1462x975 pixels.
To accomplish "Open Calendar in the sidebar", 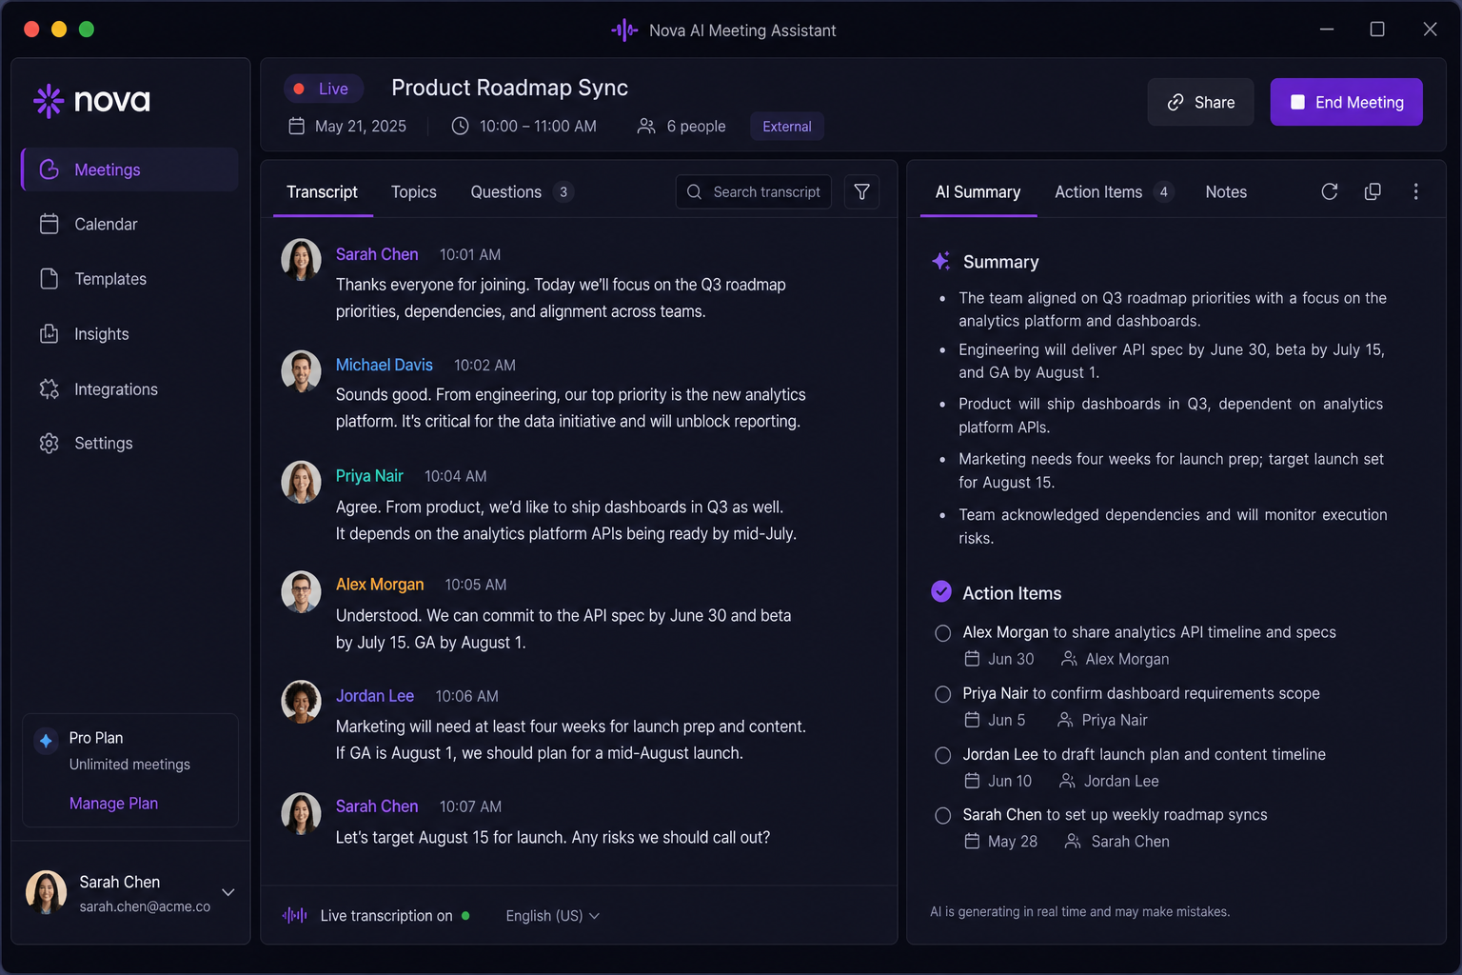I will pos(129,224).
